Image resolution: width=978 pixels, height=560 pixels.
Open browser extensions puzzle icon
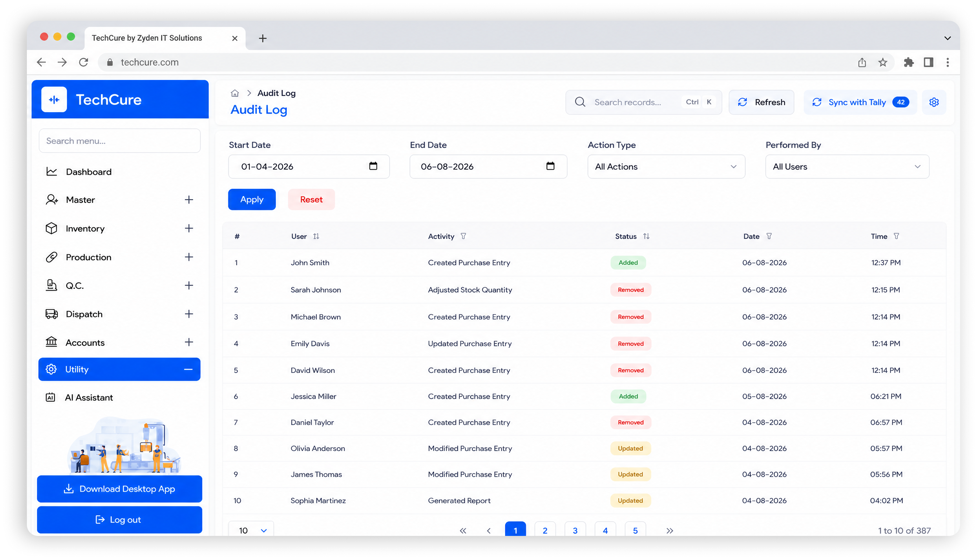[x=908, y=62]
